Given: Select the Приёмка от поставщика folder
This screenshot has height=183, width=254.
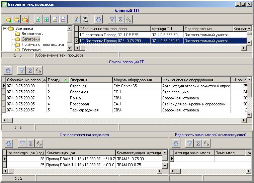Looking at the screenshot, I should (43, 44).
